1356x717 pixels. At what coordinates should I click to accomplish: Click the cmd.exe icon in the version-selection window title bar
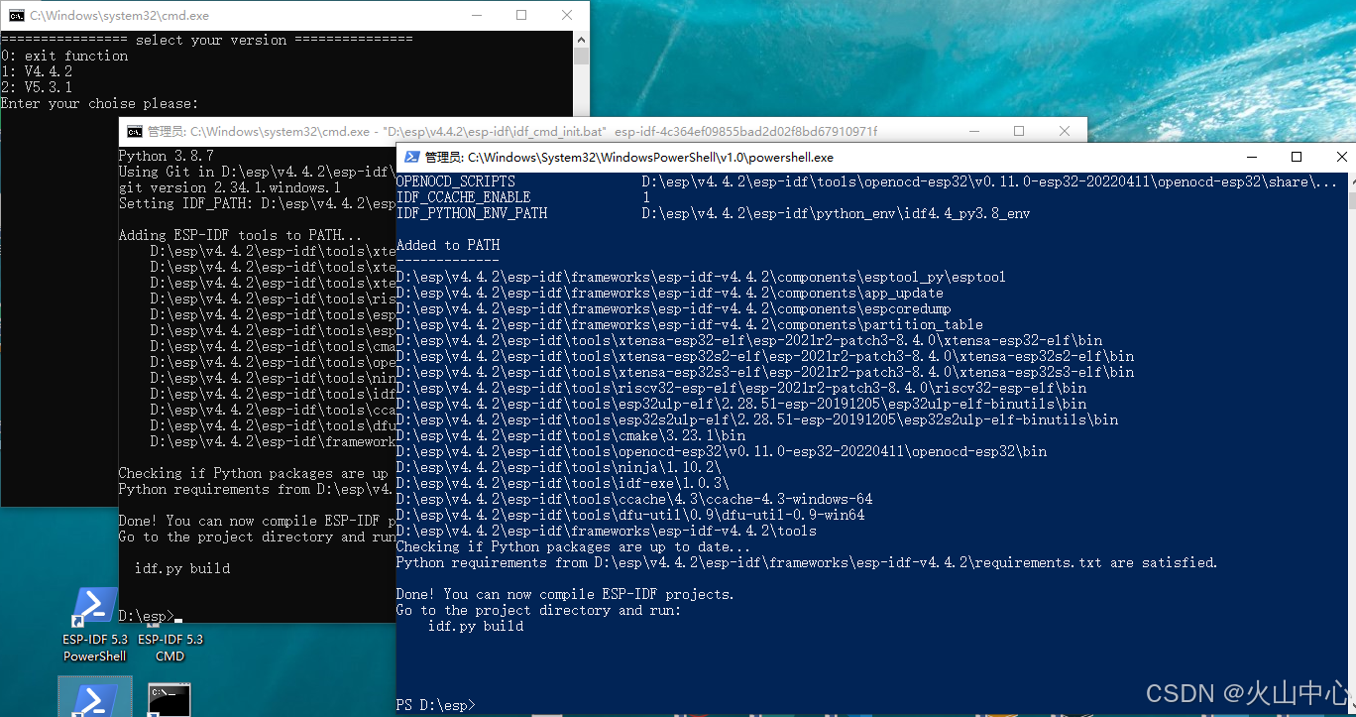pos(16,16)
